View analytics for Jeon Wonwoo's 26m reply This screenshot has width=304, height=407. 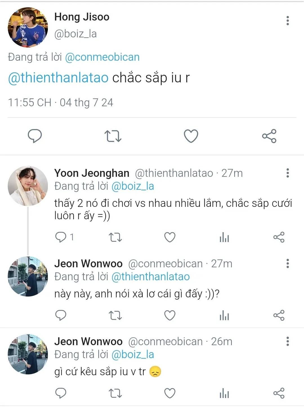coord(224,393)
